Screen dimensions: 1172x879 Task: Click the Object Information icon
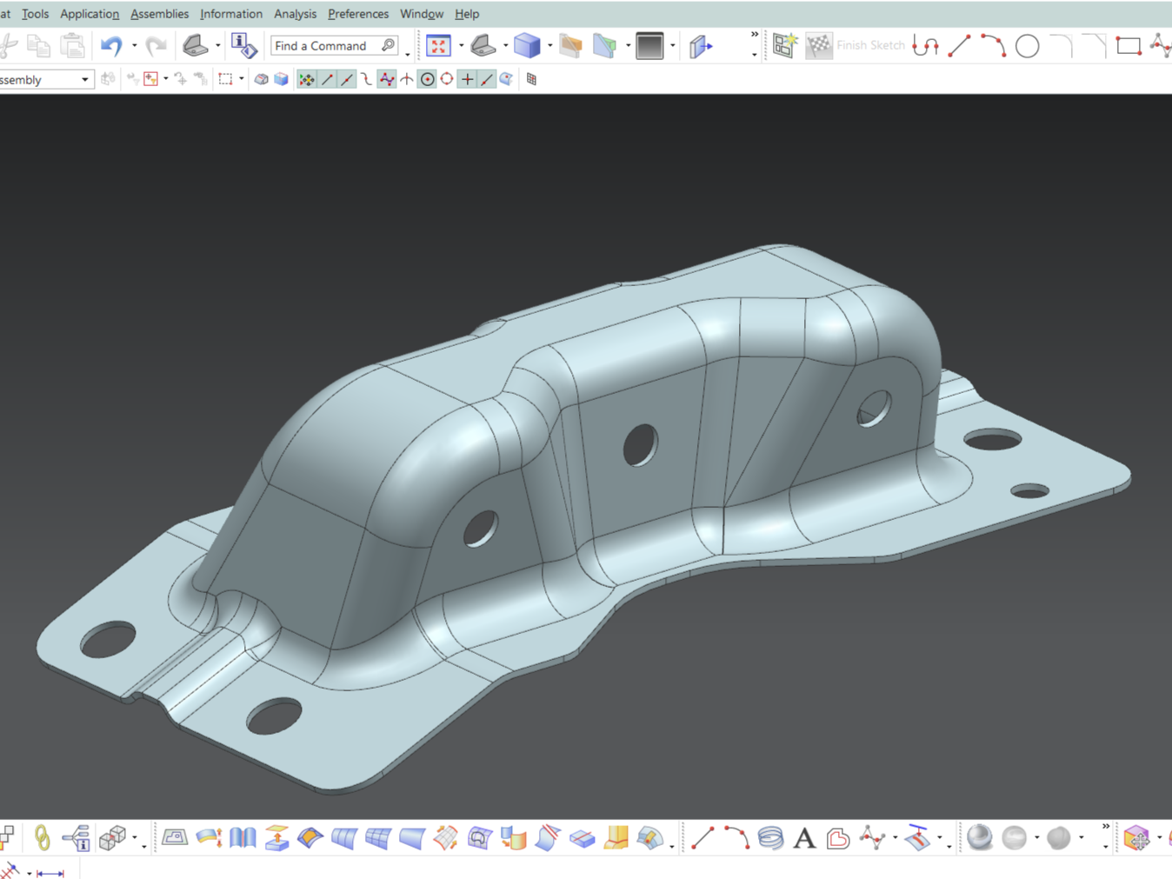click(x=243, y=46)
